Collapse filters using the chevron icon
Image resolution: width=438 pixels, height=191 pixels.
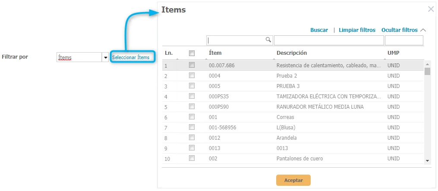click(423, 30)
